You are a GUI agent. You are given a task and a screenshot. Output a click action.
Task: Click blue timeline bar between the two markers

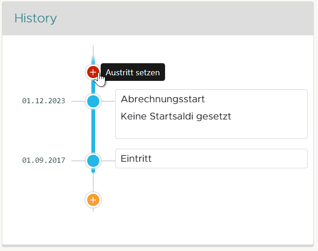click(x=93, y=131)
